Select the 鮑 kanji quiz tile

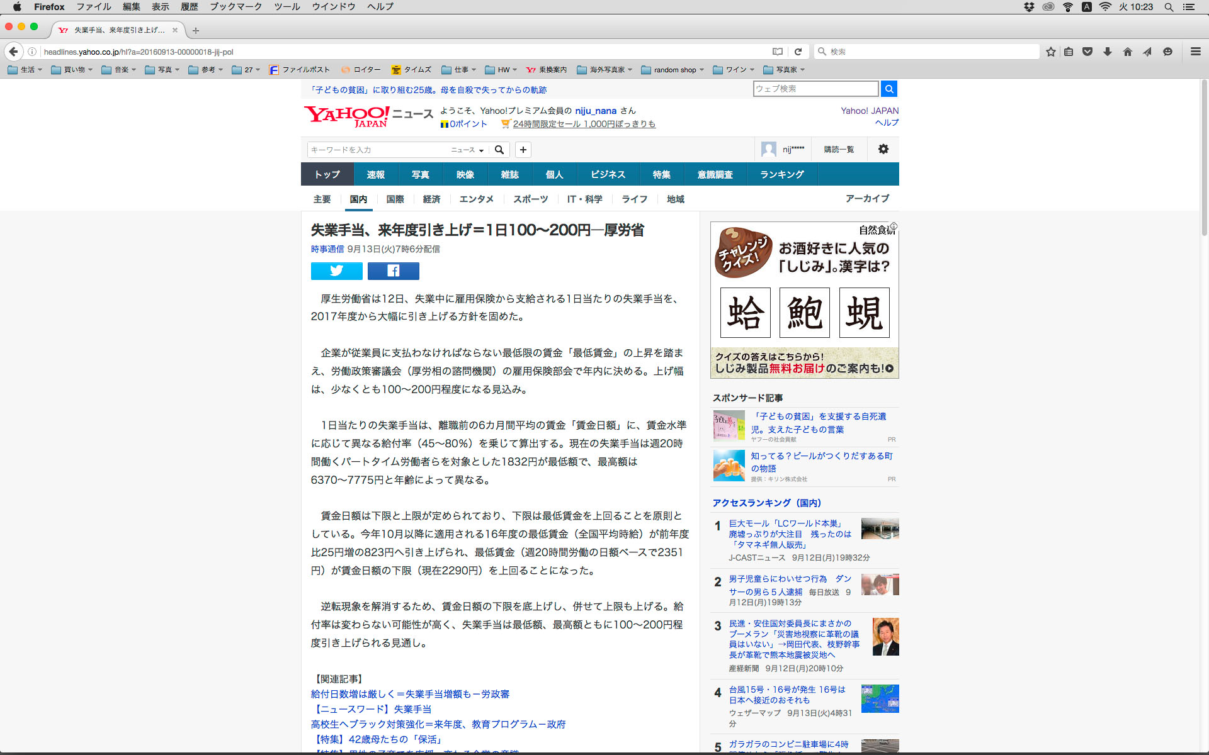click(x=804, y=313)
